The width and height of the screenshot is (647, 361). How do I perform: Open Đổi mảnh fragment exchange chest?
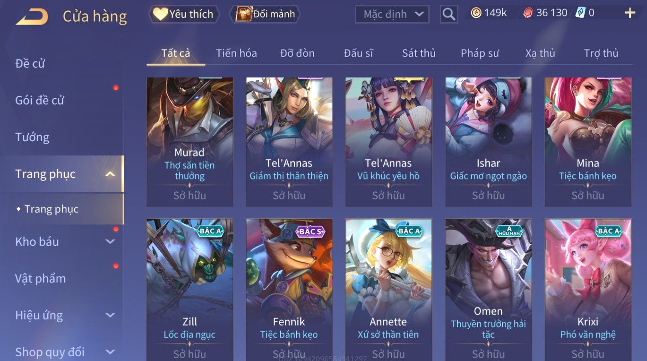point(265,14)
